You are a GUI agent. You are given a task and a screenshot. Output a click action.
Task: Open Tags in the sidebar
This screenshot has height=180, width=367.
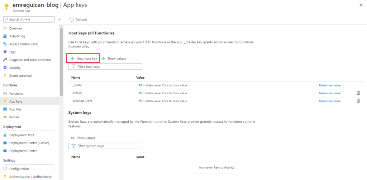pyautogui.click(x=13, y=52)
